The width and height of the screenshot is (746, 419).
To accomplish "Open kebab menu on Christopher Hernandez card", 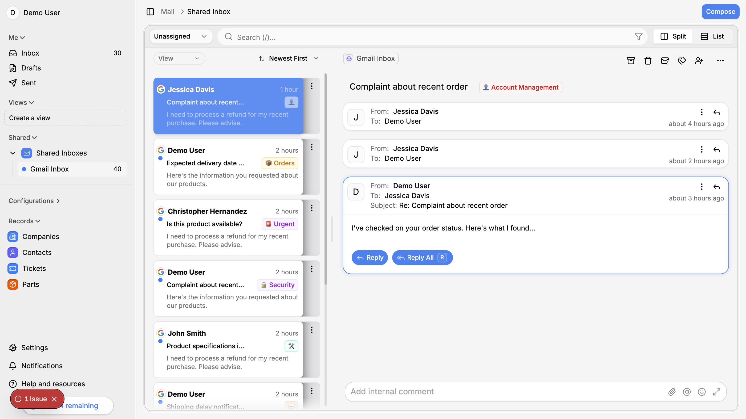I will tap(312, 208).
